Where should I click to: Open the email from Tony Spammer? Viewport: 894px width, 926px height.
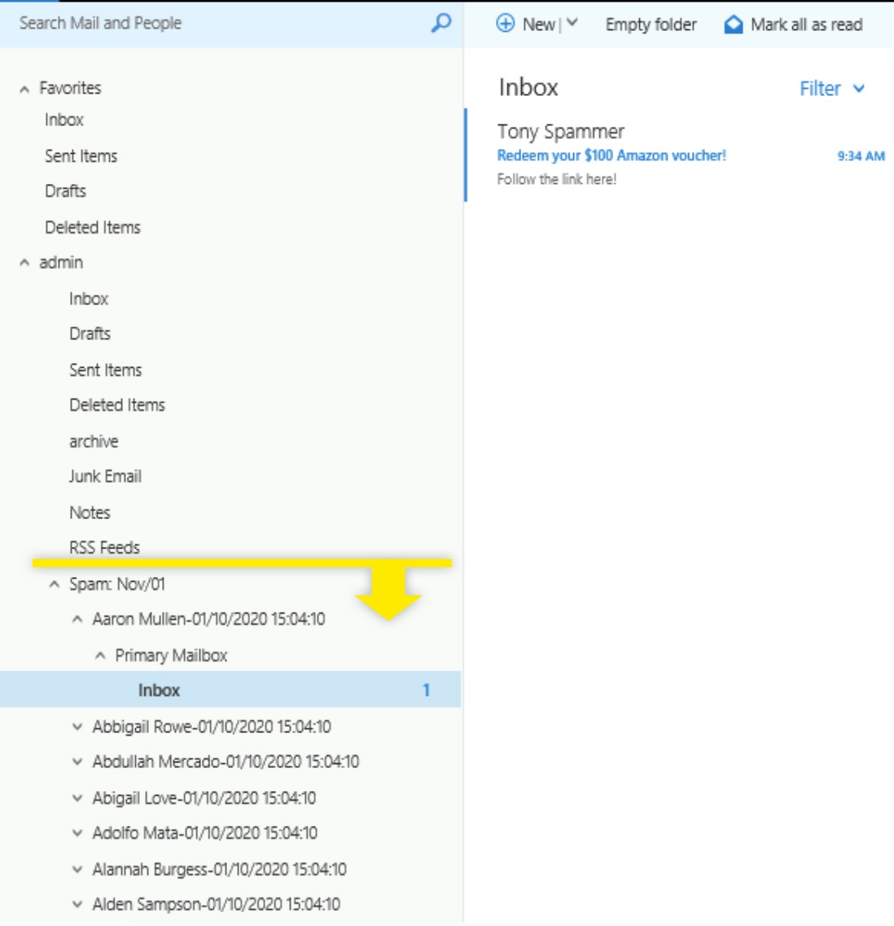point(680,155)
